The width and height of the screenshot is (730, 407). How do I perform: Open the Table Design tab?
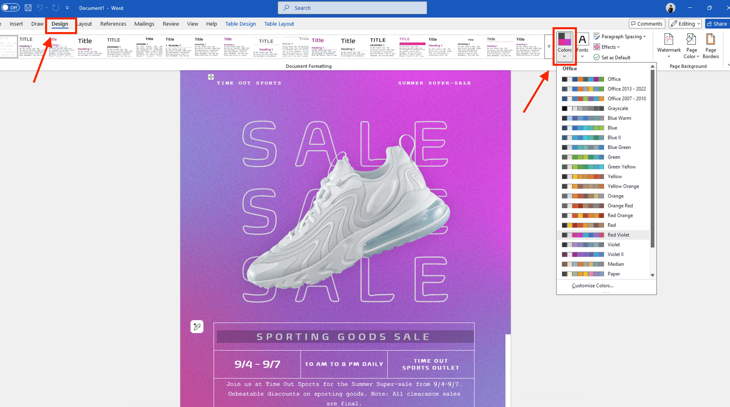tap(240, 24)
